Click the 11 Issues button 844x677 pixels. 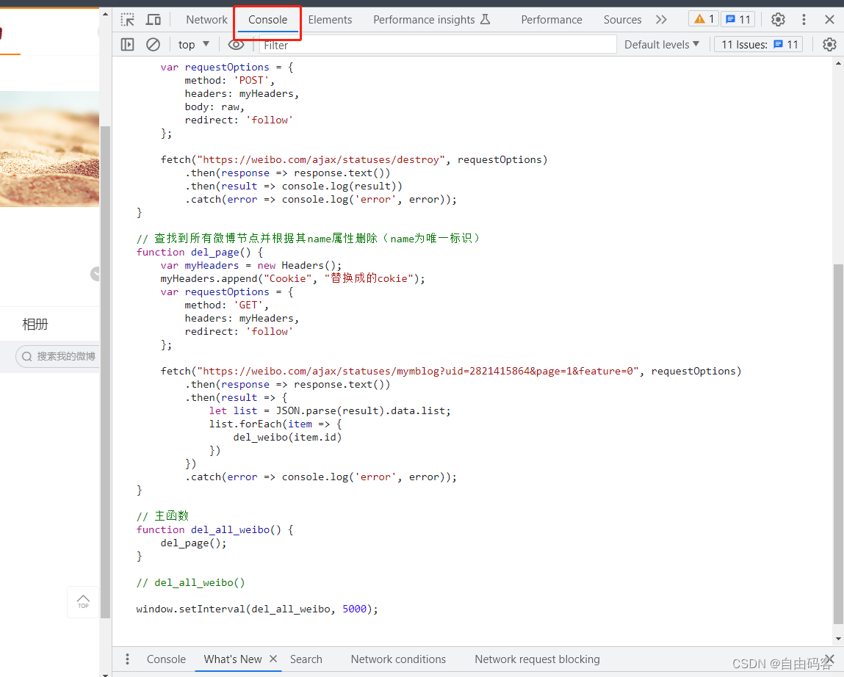click(x=758, y=45)
